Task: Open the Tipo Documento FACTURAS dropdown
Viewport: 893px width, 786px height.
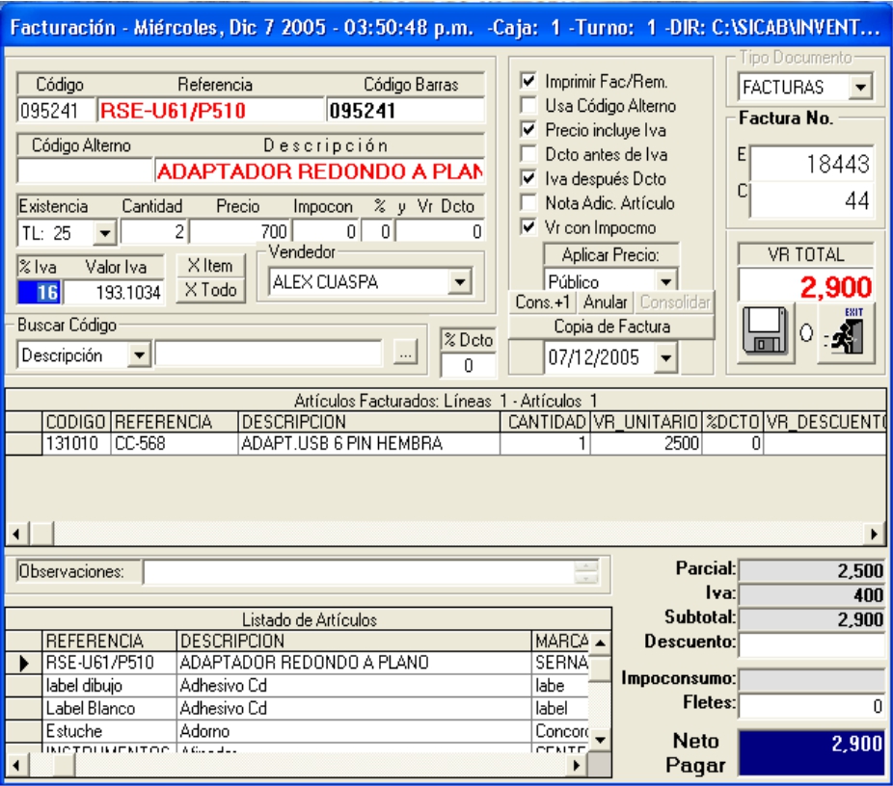Action: click(860, 88)
